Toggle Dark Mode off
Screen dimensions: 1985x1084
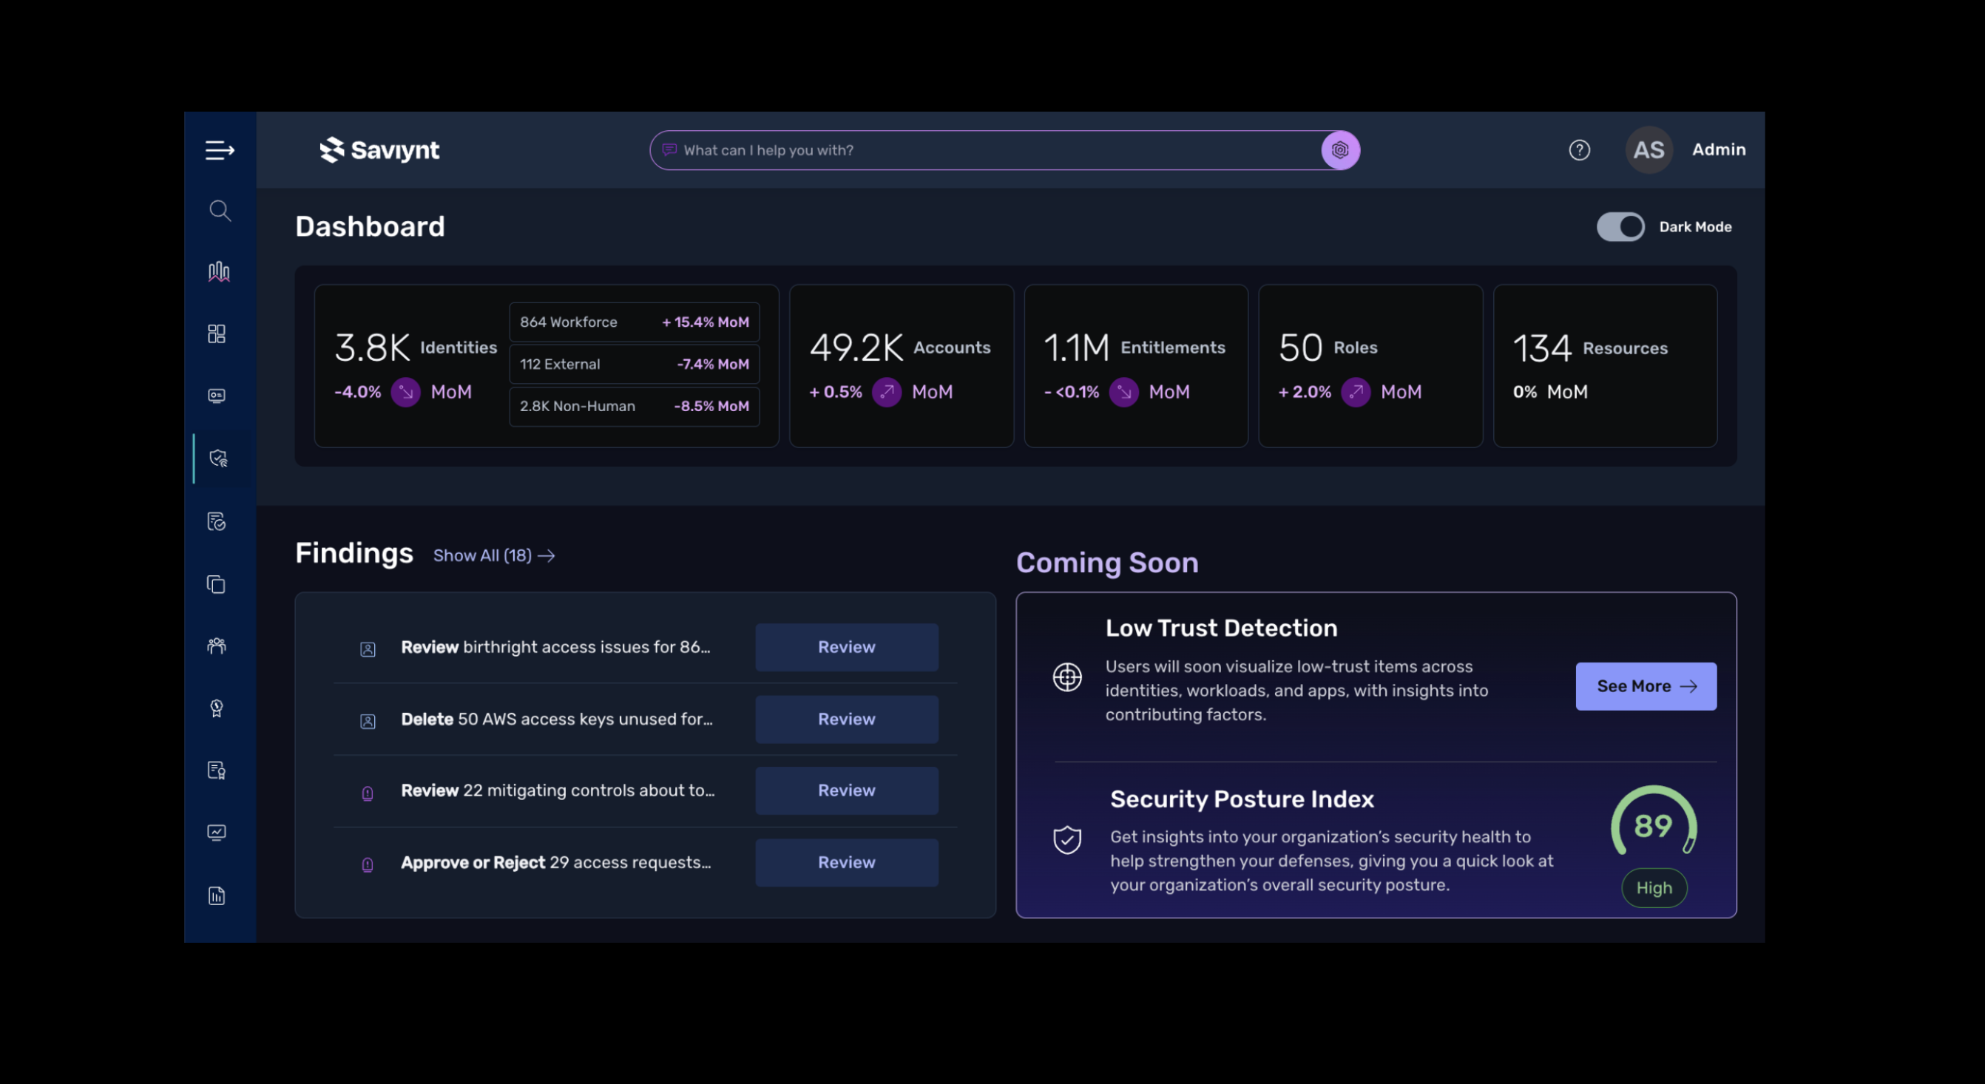[x=1621, y=226]
